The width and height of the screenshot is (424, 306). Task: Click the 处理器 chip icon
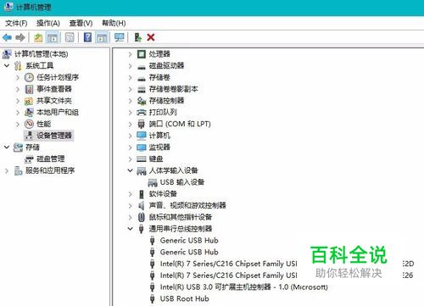[x=142, y=54]
